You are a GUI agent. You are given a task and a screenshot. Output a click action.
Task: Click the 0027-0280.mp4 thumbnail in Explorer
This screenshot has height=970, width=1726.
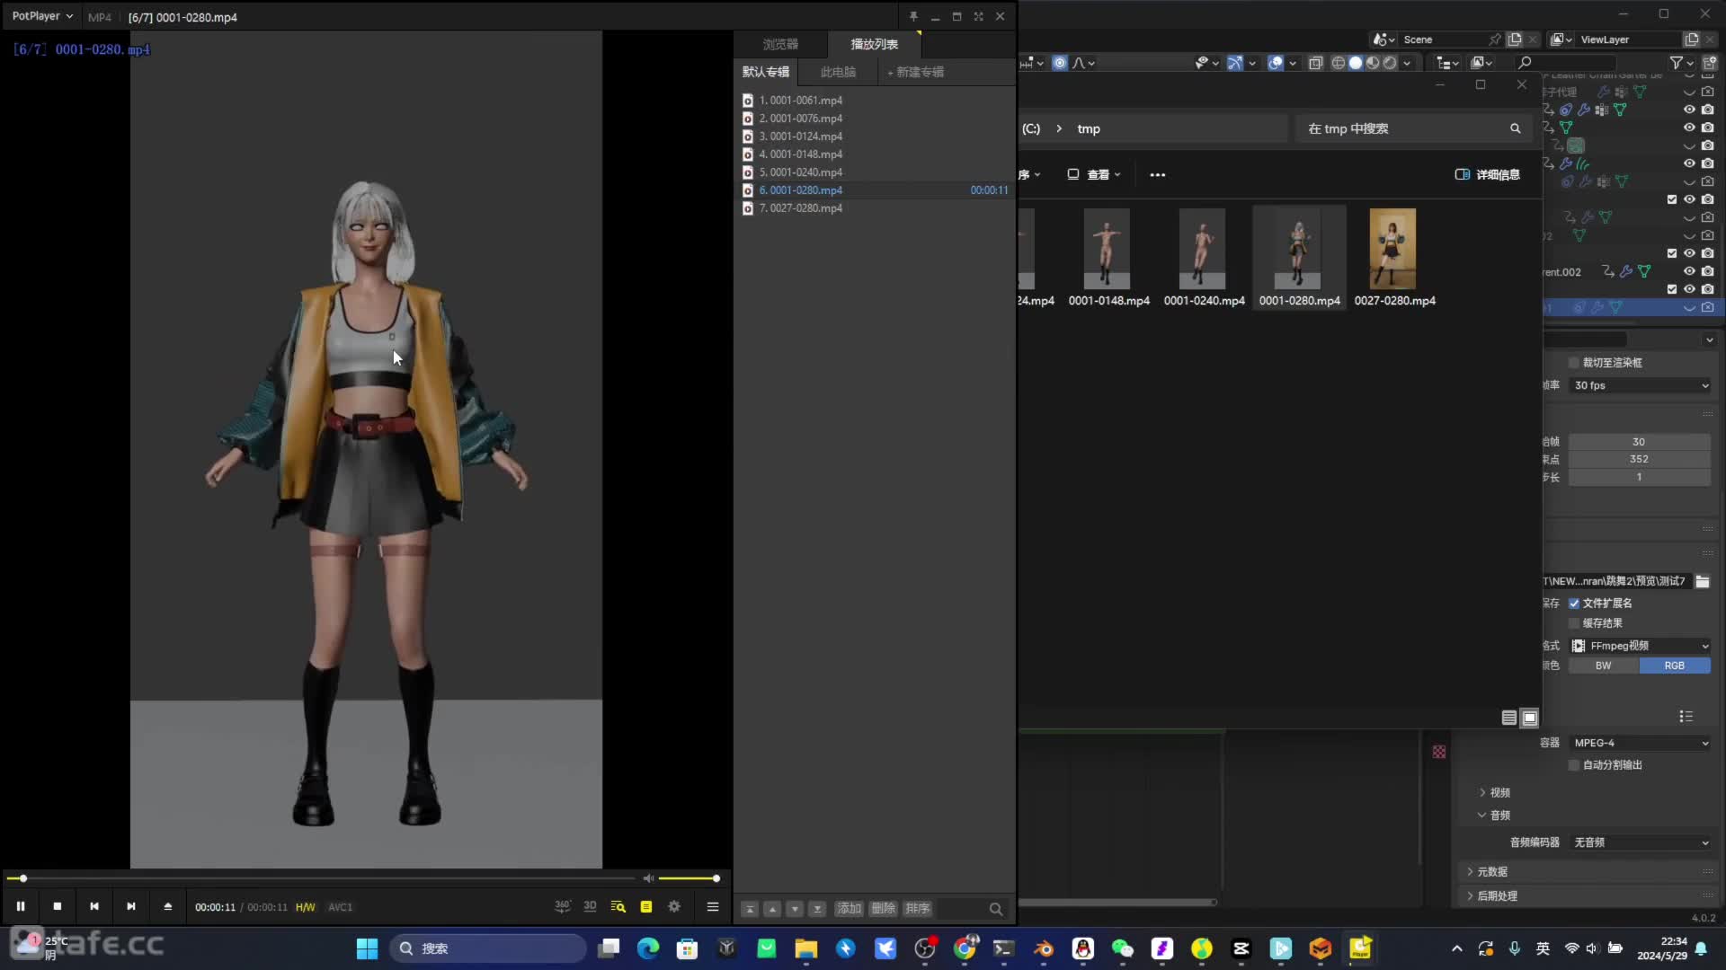coord(1392,249)
